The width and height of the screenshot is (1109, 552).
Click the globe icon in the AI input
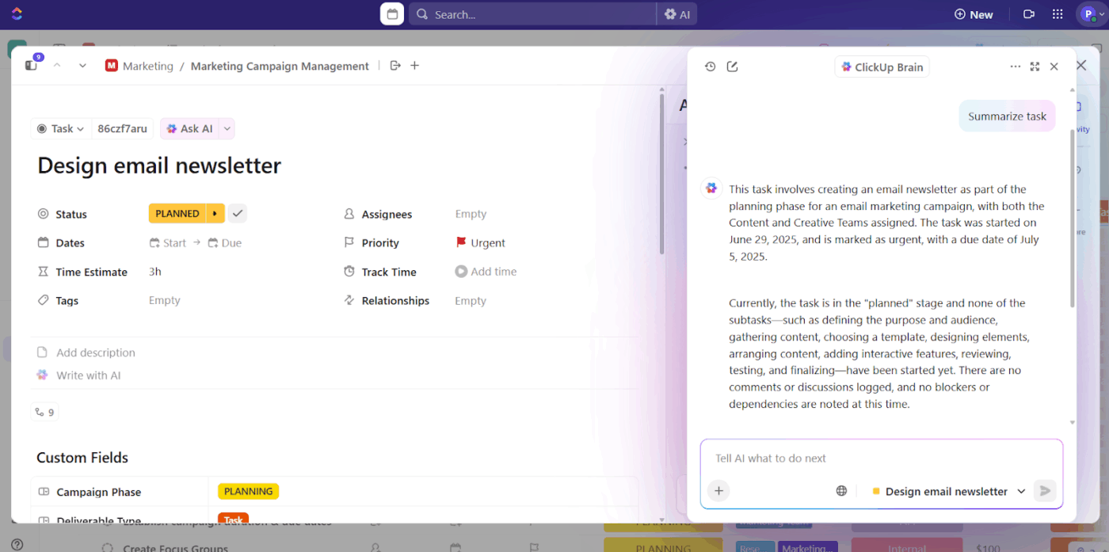coord(841,491)
